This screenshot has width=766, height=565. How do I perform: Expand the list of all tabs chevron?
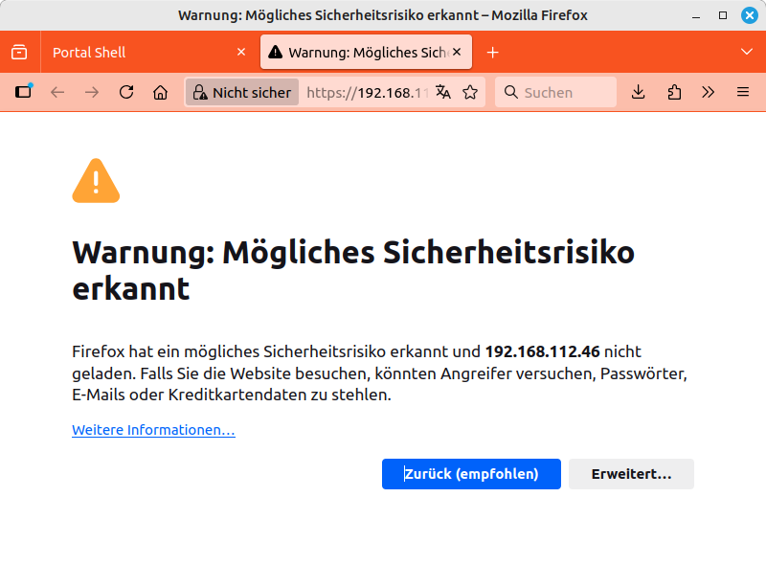pos(747,52)
